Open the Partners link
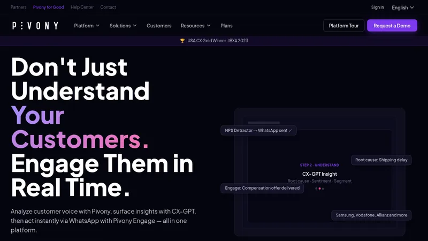 coord(18,7)
